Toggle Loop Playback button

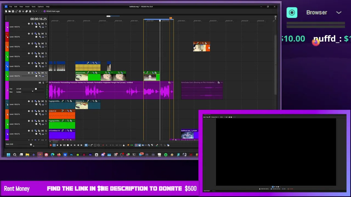click(54, 145)
